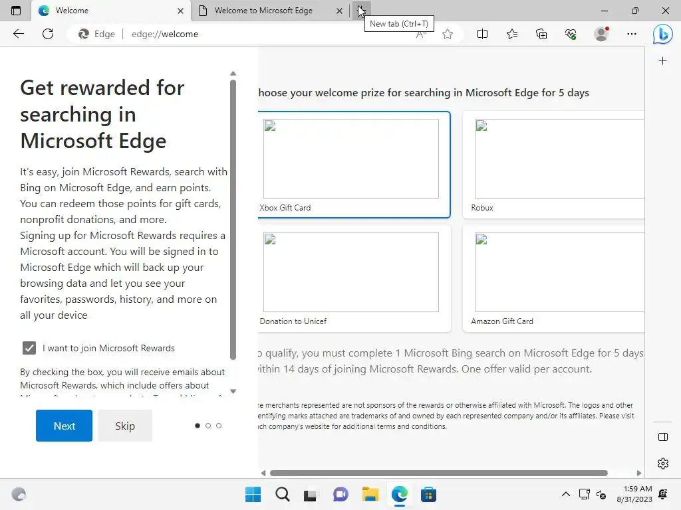Open the tab actions menu icon
Image resolution: width=681 pixels, height=510 pixels.
click(16, 11)
